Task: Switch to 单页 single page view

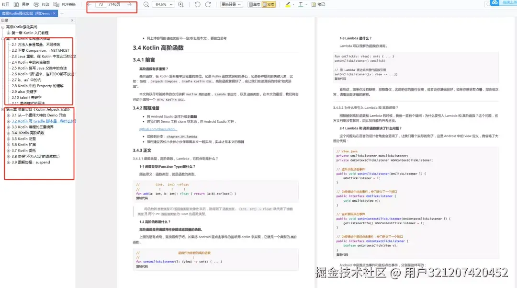Action: pos(255,4)
